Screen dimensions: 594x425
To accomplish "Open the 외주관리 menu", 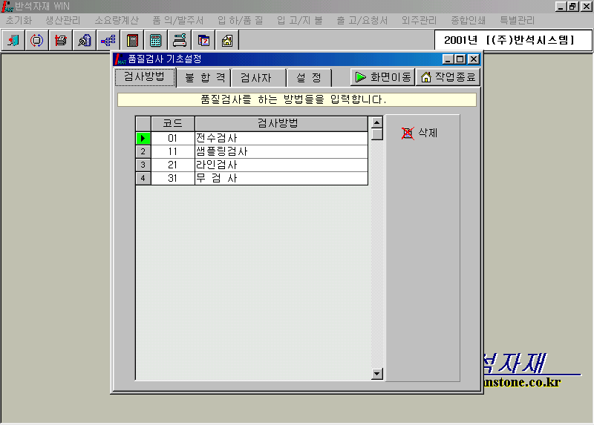I will click(x=419, y=21).
